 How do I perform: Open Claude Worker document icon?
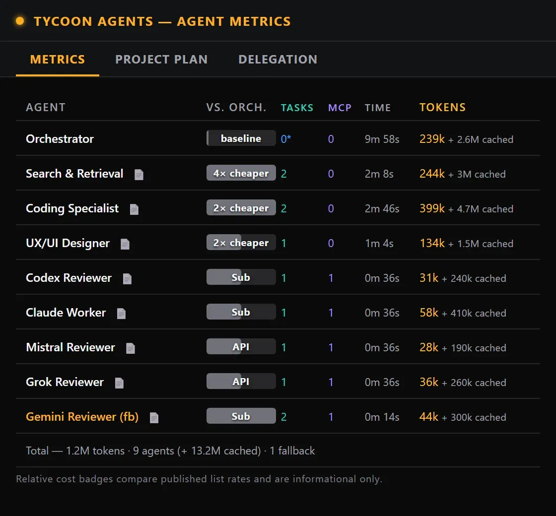[x=121, y=313]
